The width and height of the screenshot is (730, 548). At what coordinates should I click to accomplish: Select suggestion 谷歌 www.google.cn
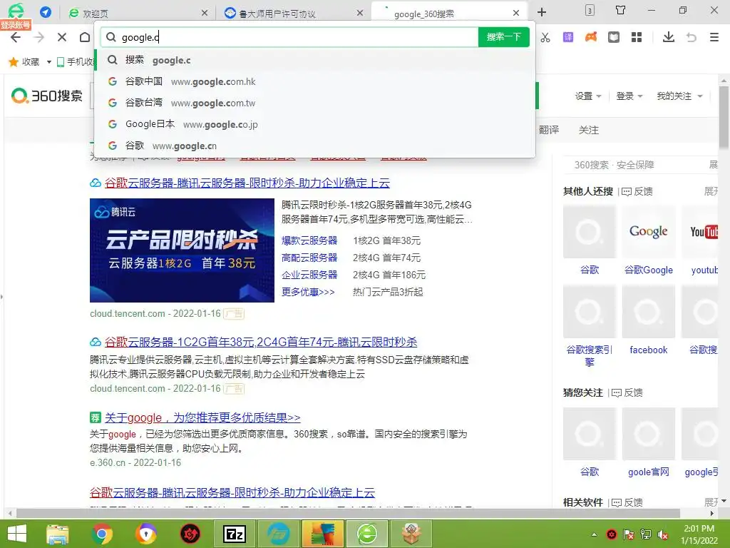[314, 146]
